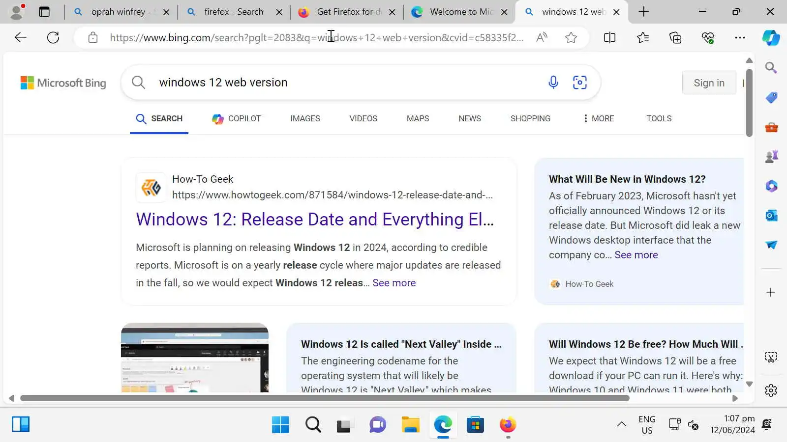This screenshot has height=442, width=787.
Task: Open split screen view
Action: [x=609, y=37]
